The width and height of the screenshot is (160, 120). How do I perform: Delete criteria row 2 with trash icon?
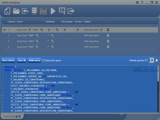click(x=108, y=36)
